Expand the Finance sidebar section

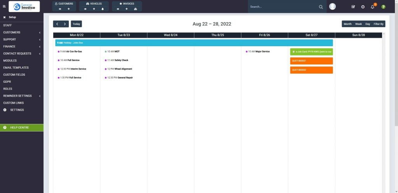pos(21,47)
